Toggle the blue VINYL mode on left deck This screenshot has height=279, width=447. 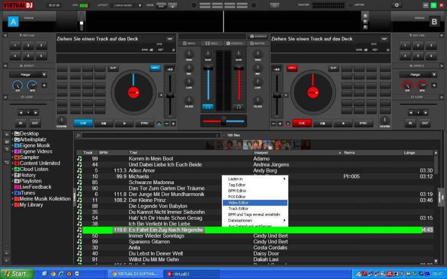click(155, 68)
